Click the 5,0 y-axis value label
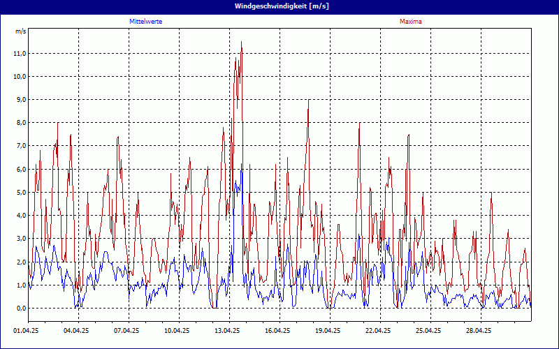Viewport: 559px width, 349px height. pos(20,192)
